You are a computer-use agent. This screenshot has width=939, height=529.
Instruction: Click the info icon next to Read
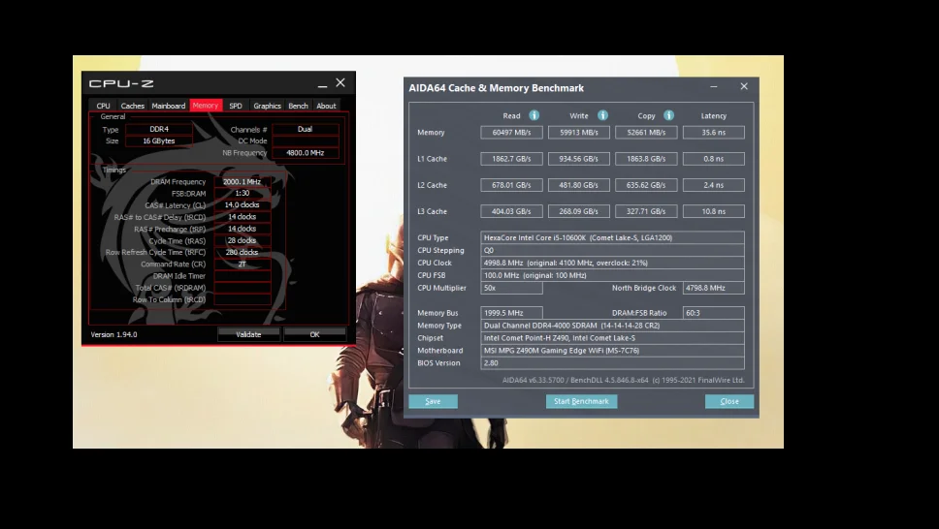click(x=534, y=115)
